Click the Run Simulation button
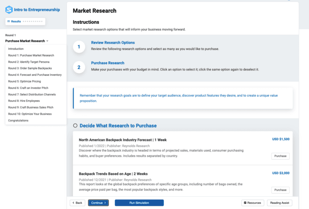309x209 pixels. pos(139,203)
